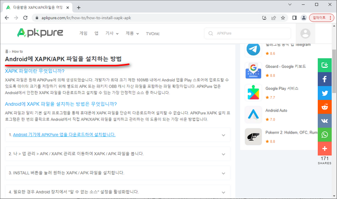Open the TVOnic menu item
Image resolution: width=337 pixels, height=199 pixels.
pos(153,34)
